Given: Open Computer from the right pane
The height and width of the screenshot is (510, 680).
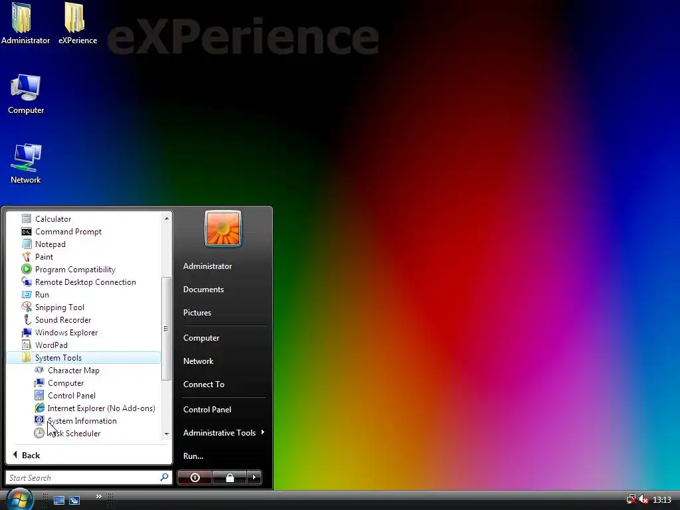Looking at the screenshot, I should (x=201, y=338).
